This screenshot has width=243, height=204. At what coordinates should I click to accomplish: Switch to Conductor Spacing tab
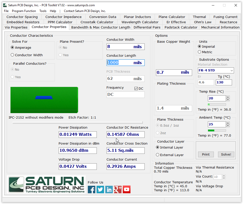[x=22, y=17]
